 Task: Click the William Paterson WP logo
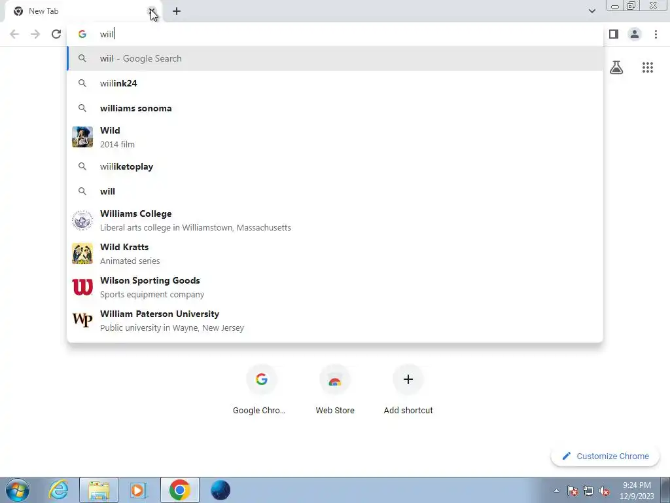pos(82,320)
